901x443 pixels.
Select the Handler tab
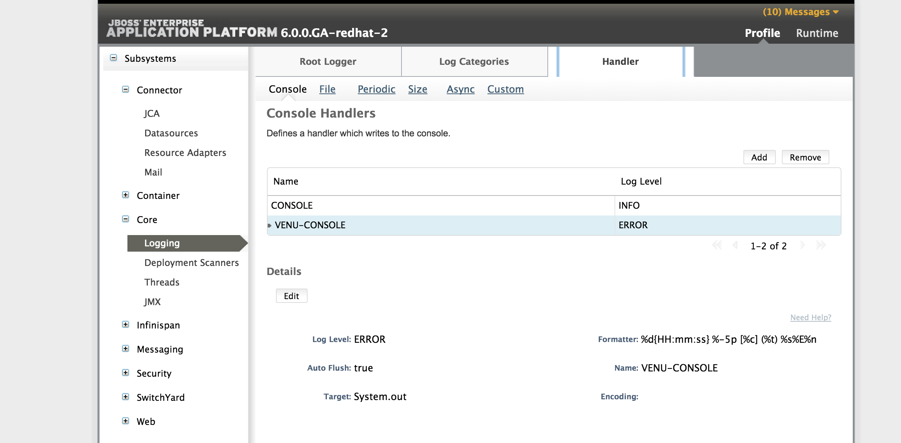[x=621, y=61]
